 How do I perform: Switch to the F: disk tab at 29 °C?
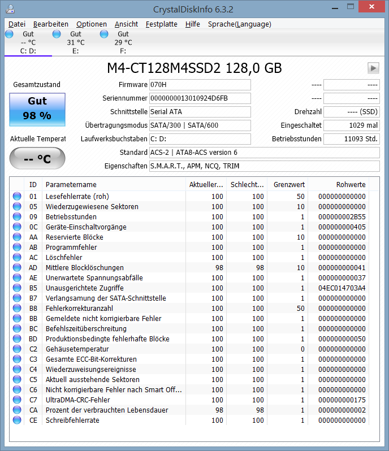tap(123, 42)
